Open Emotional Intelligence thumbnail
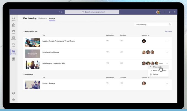The image size is (187, 111). pyautogui.click(x=32, y=54)
